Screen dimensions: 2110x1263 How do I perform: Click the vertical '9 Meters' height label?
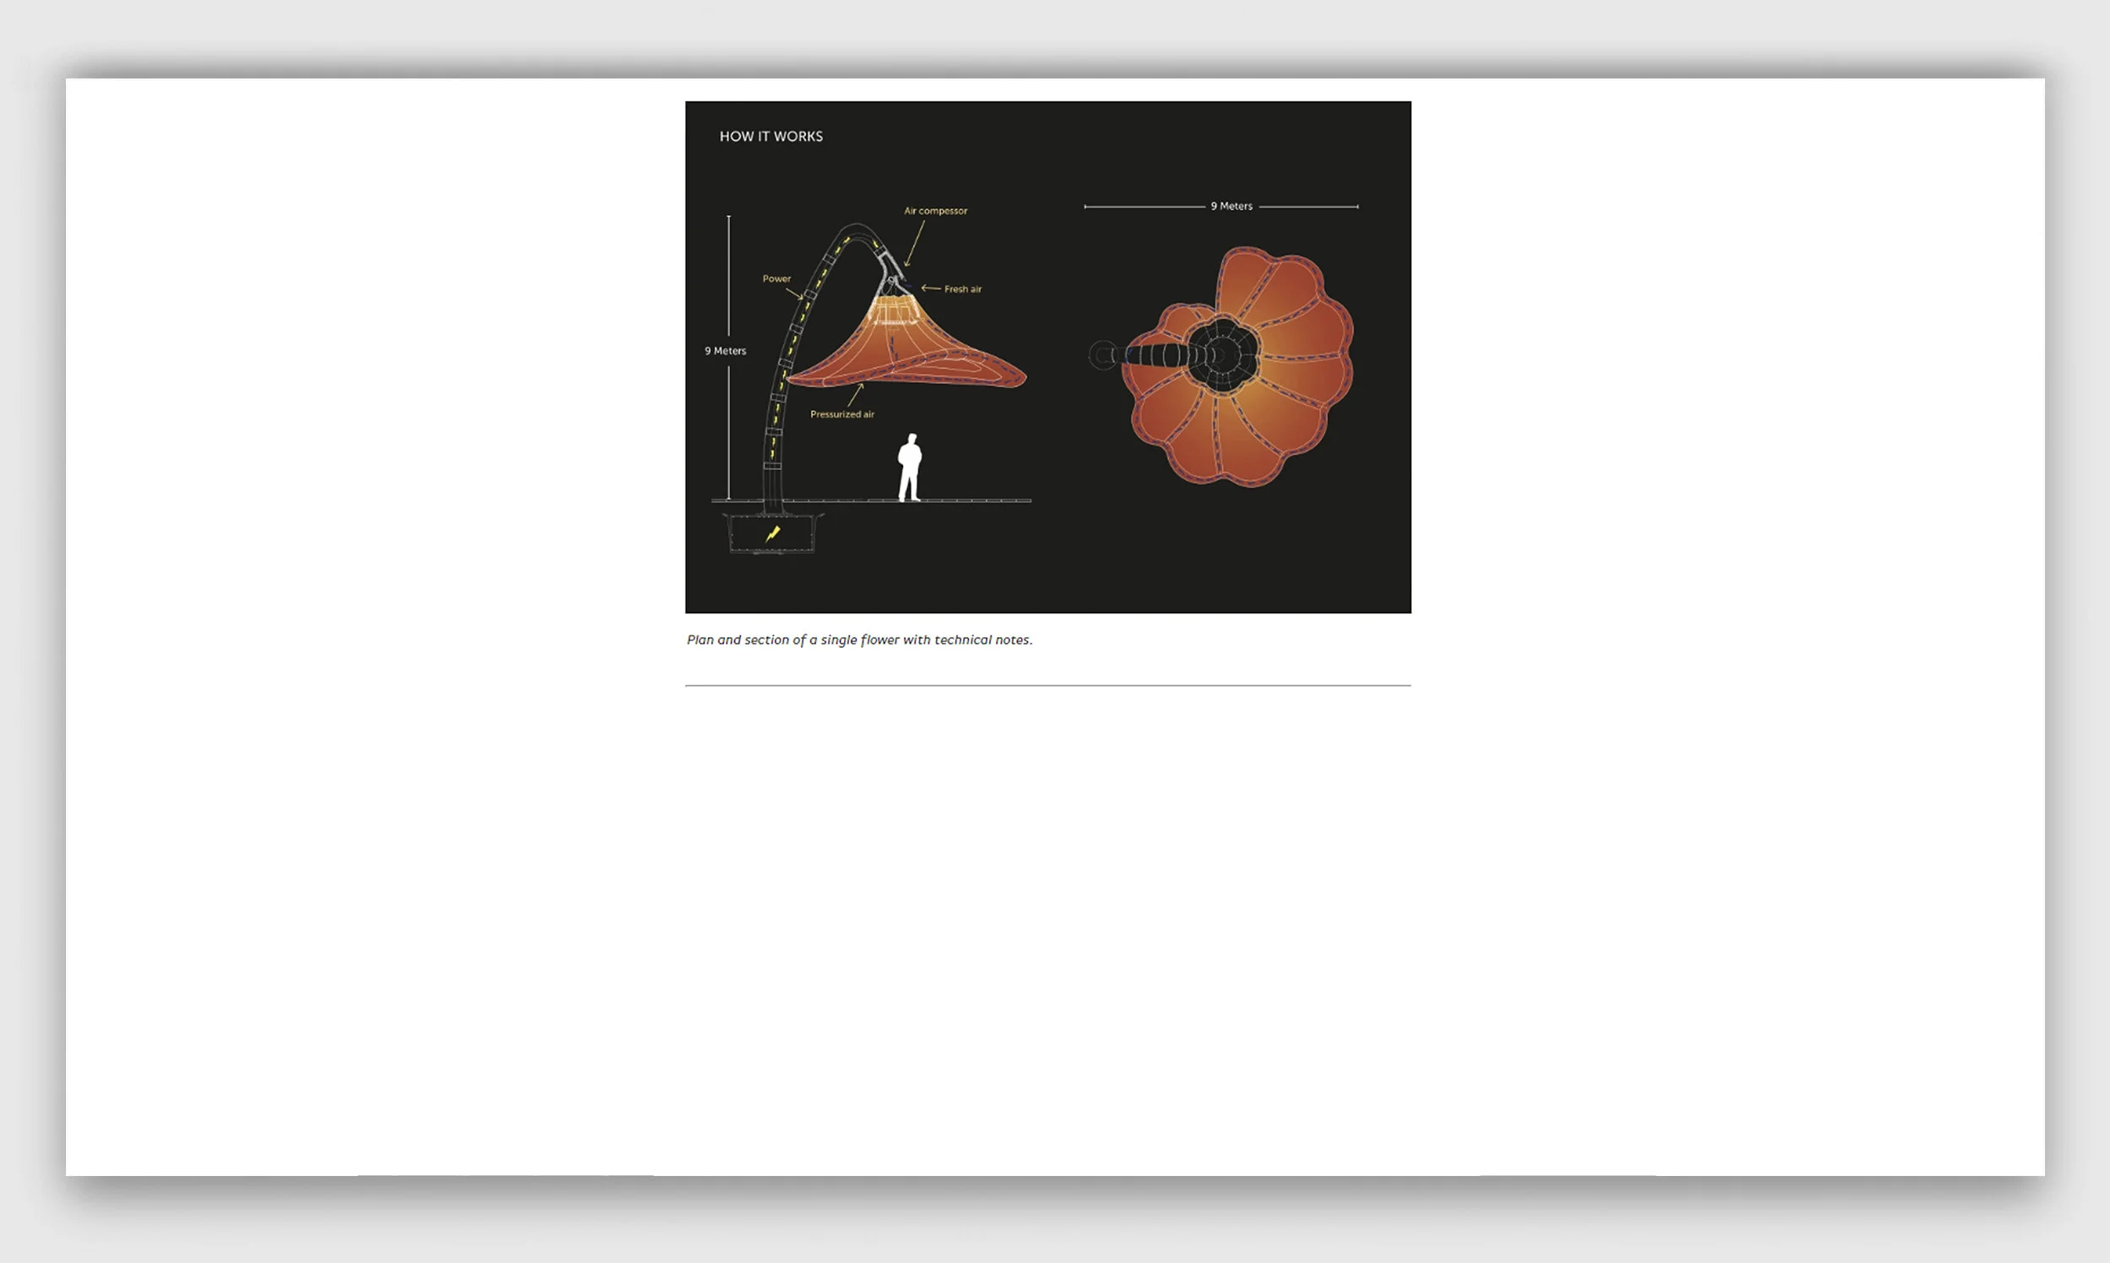(724, 351)
